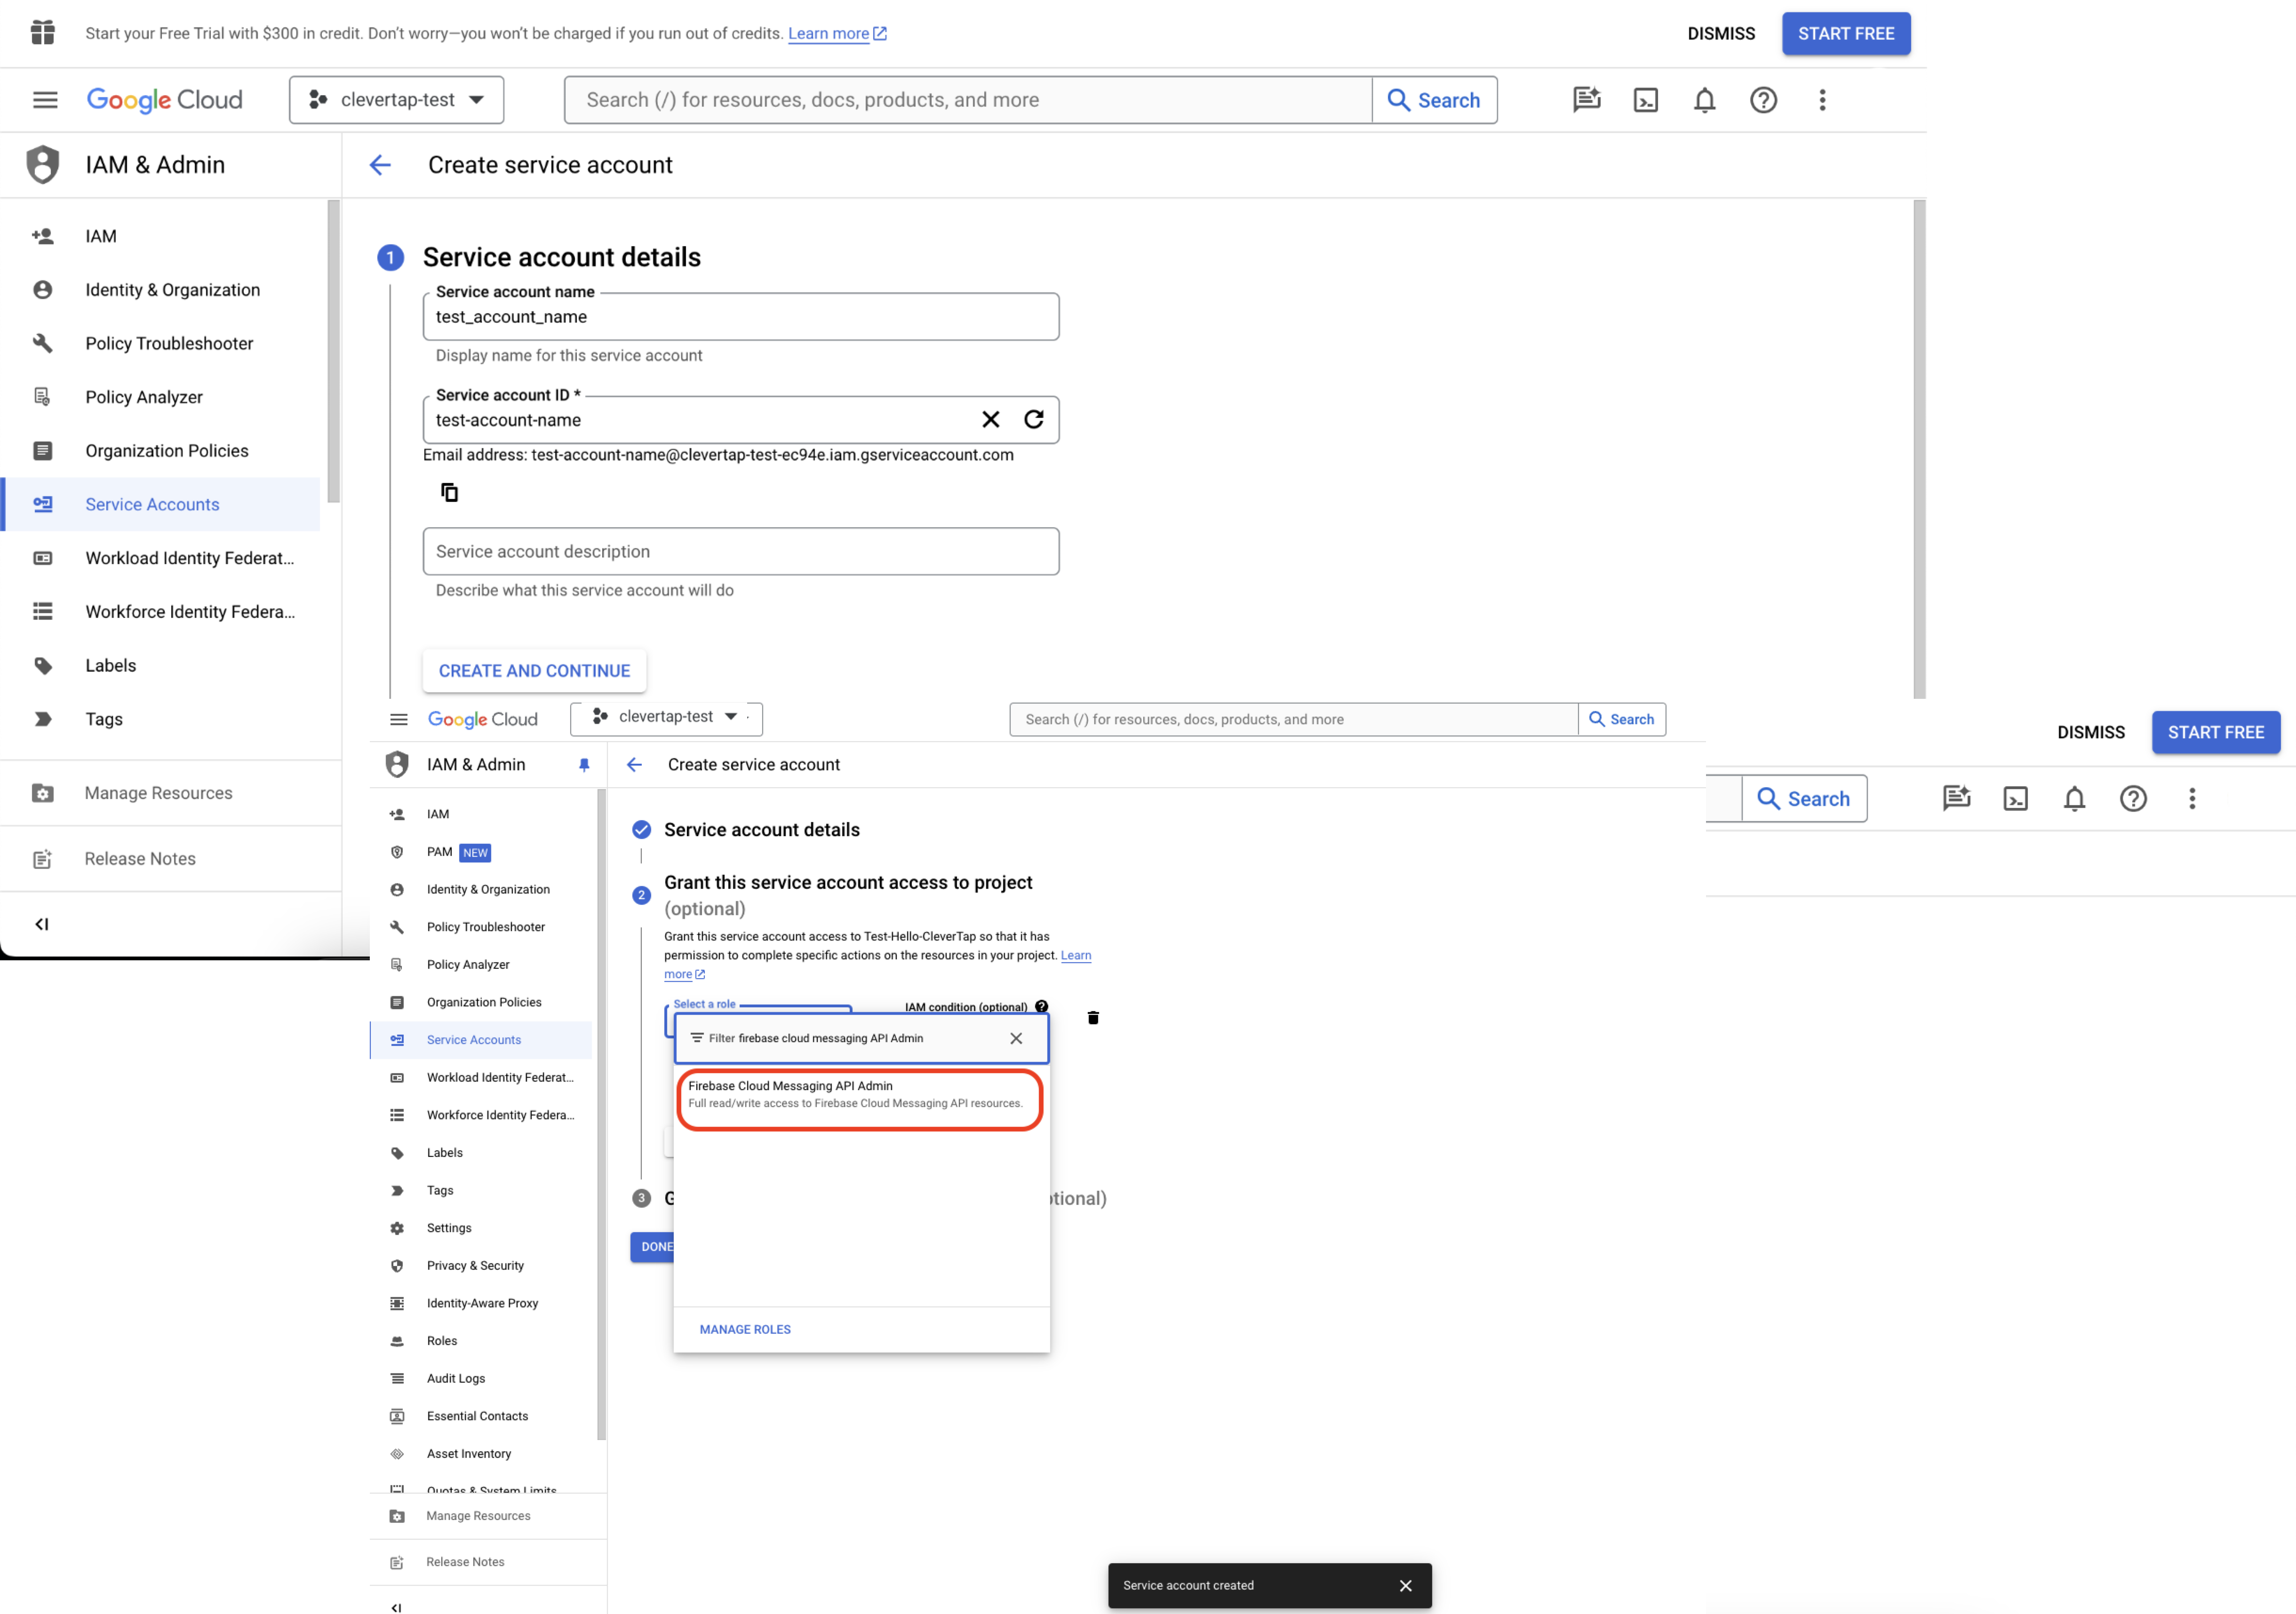Open the help icon in the far-right toolbar

coord(2134,799)
